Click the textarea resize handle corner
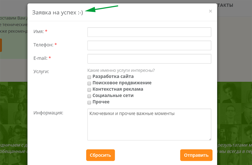 [x=210, y=139]
